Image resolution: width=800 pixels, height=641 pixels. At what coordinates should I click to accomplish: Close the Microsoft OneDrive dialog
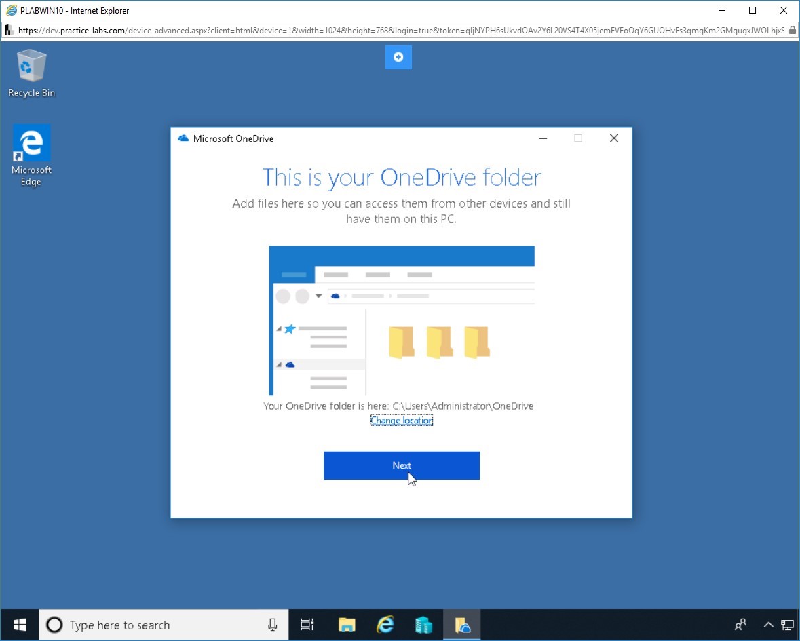pos(614,138)
